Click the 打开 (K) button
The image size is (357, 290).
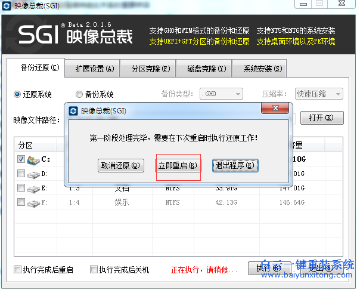pyautogui.click(x=322, y=118)
